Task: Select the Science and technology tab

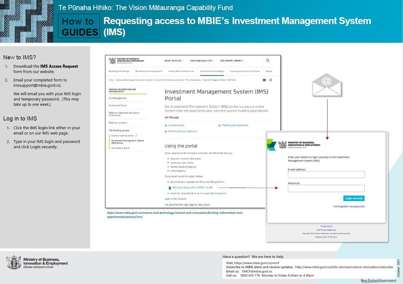Action: click(212, 71)
